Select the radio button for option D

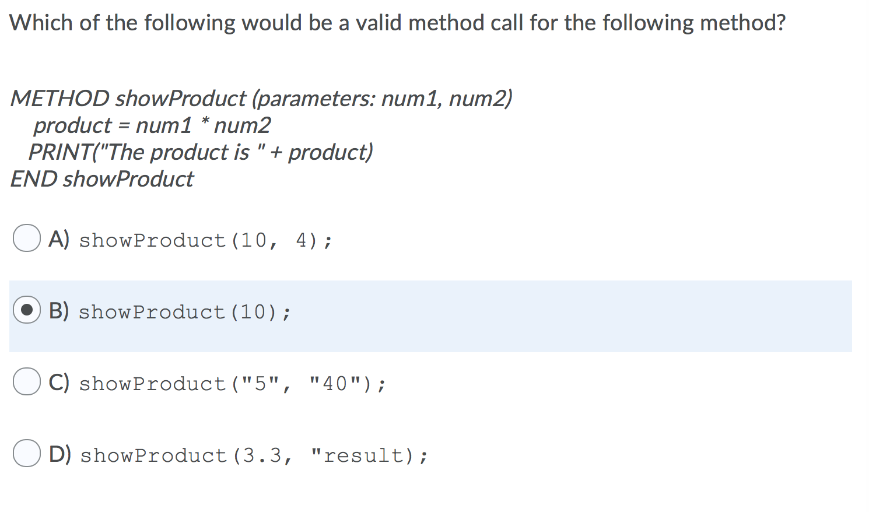tap(26, 454)
